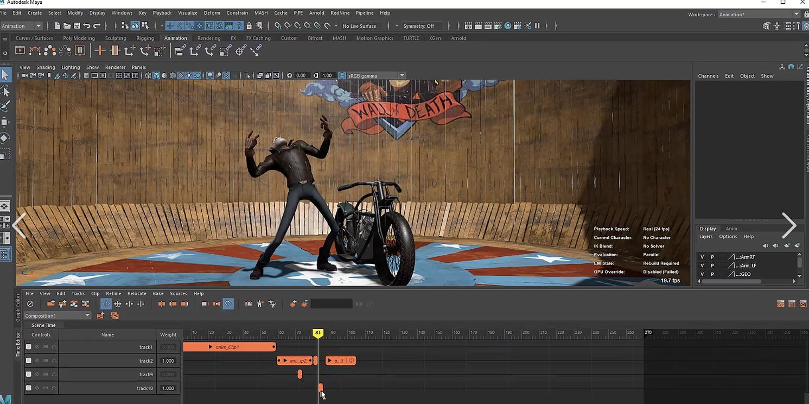Click the Save Scene icon in the top toolbar
Viewport: 809px width, 404px height.
click(77, 26)
